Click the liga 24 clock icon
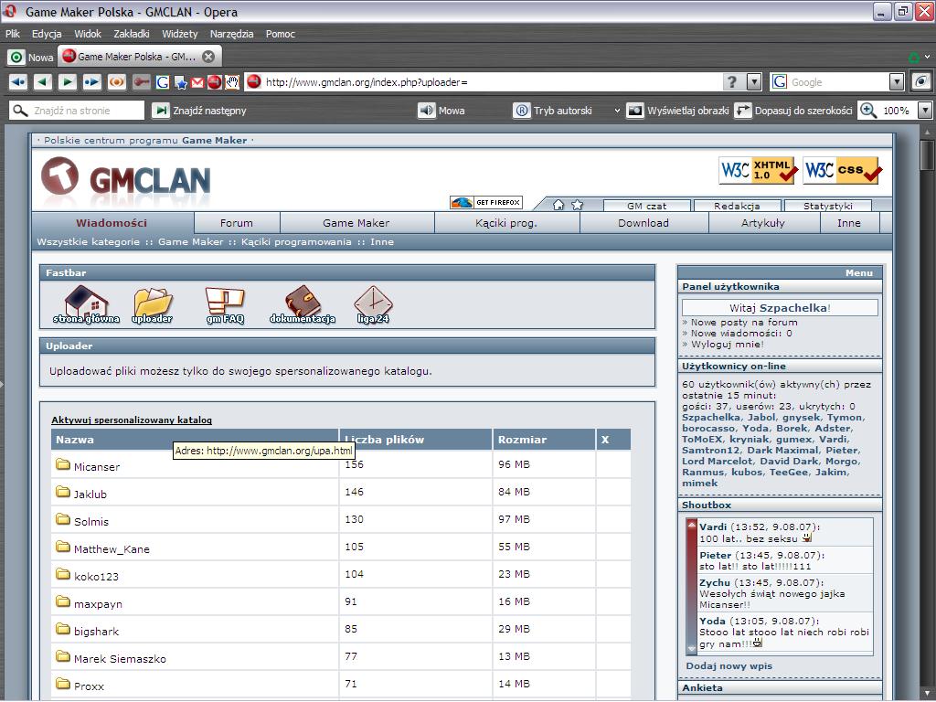Screen dimensions: 936x702 [x=373, y=303]
